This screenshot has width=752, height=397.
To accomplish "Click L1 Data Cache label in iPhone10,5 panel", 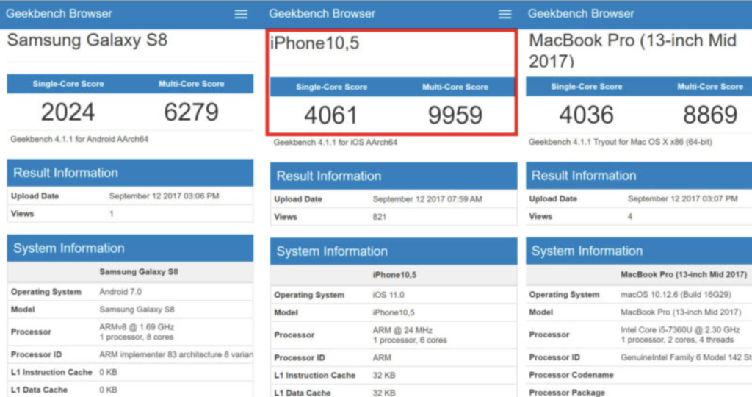I will click(302, 393).
